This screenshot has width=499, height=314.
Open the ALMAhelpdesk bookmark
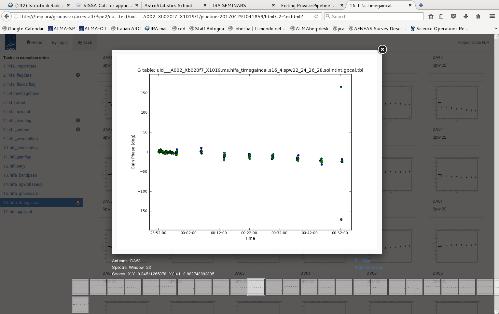click(x=310, y=29)
